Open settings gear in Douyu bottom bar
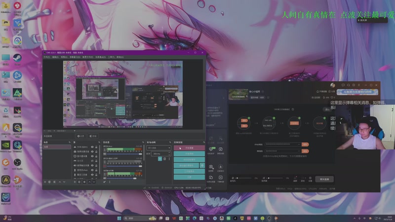Screen dimensions: 395x222 pyautogui.click(x=310, y=179)
